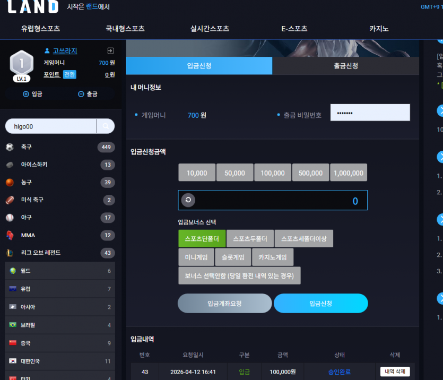This screenshot has height=380, width=443.
Task: Click the 내역 삭제 button
Action: click(395, 372)
